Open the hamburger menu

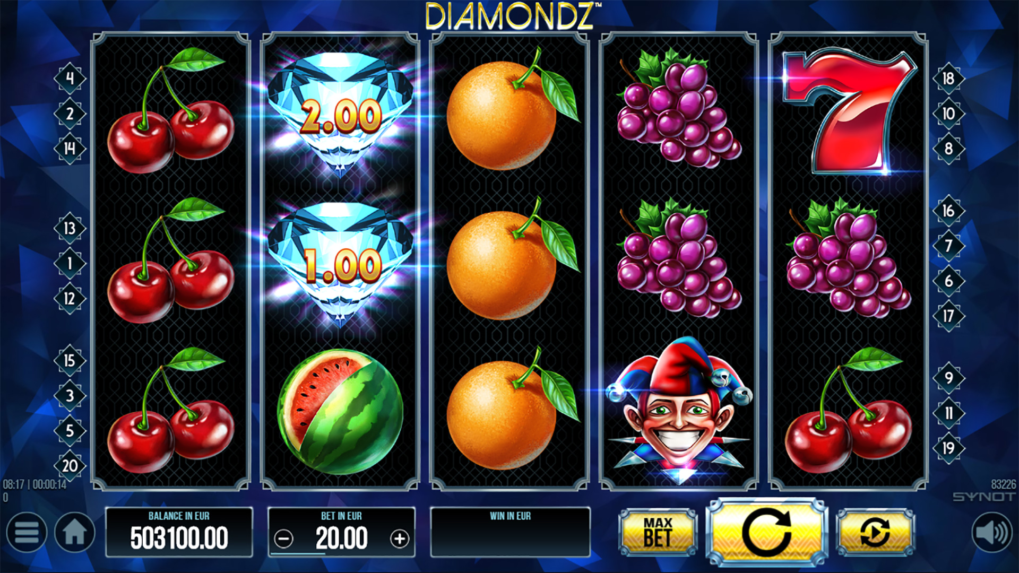click(27, 532)
